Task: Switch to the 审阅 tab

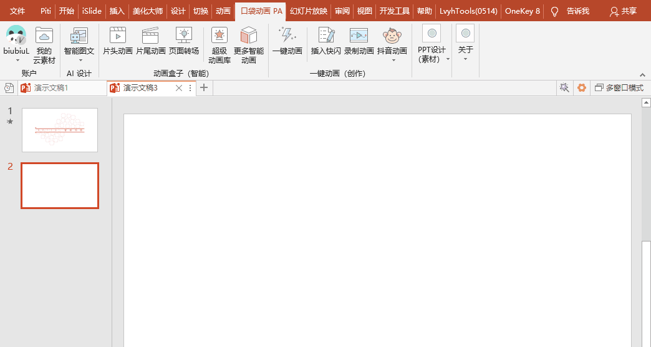Action: [342, 11]
